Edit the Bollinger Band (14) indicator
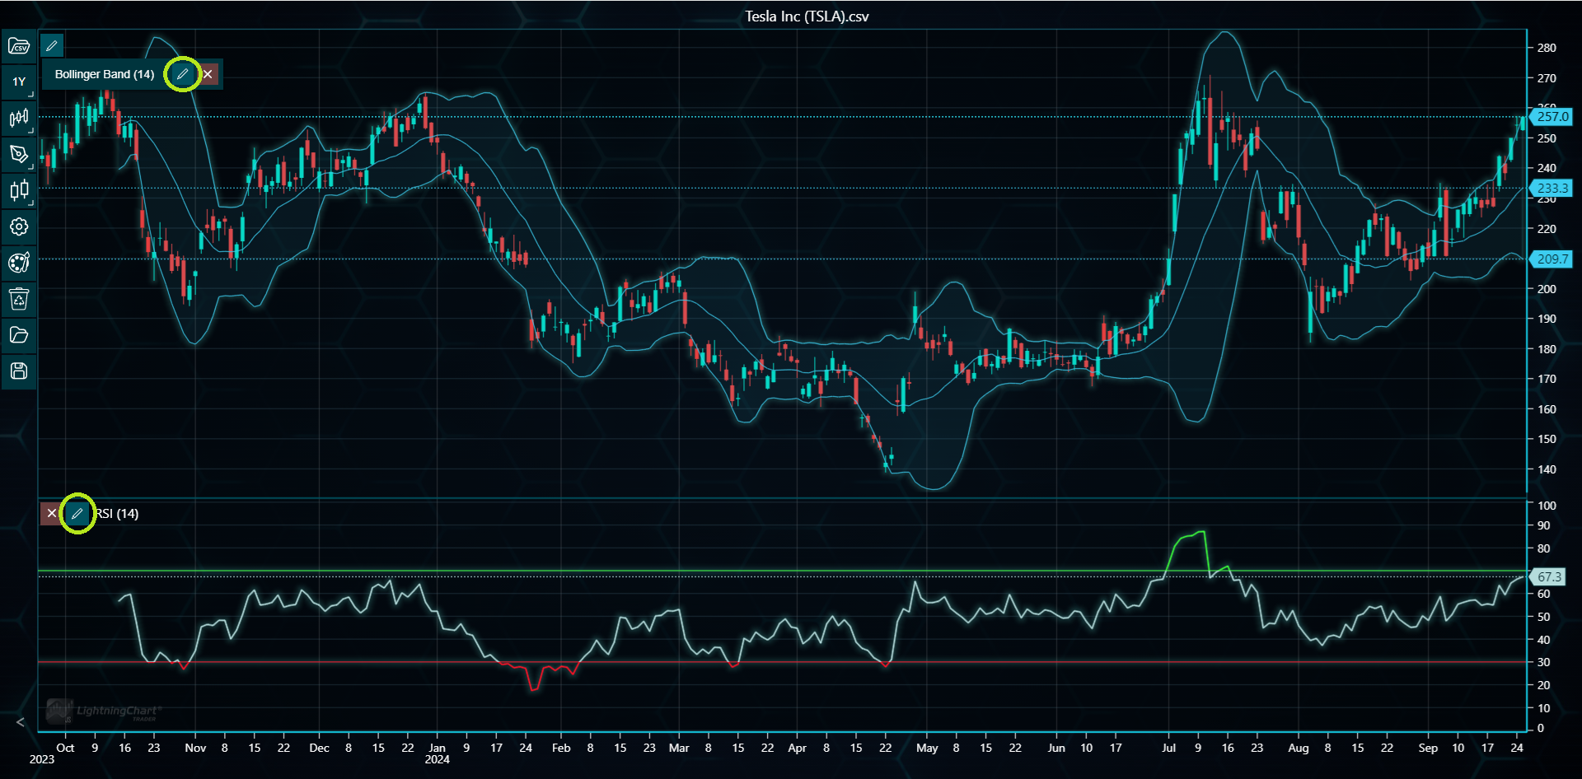 (183, 74)
